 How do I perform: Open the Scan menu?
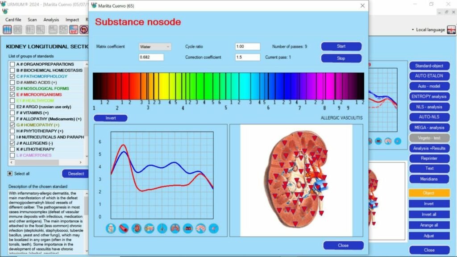point(32,20)
